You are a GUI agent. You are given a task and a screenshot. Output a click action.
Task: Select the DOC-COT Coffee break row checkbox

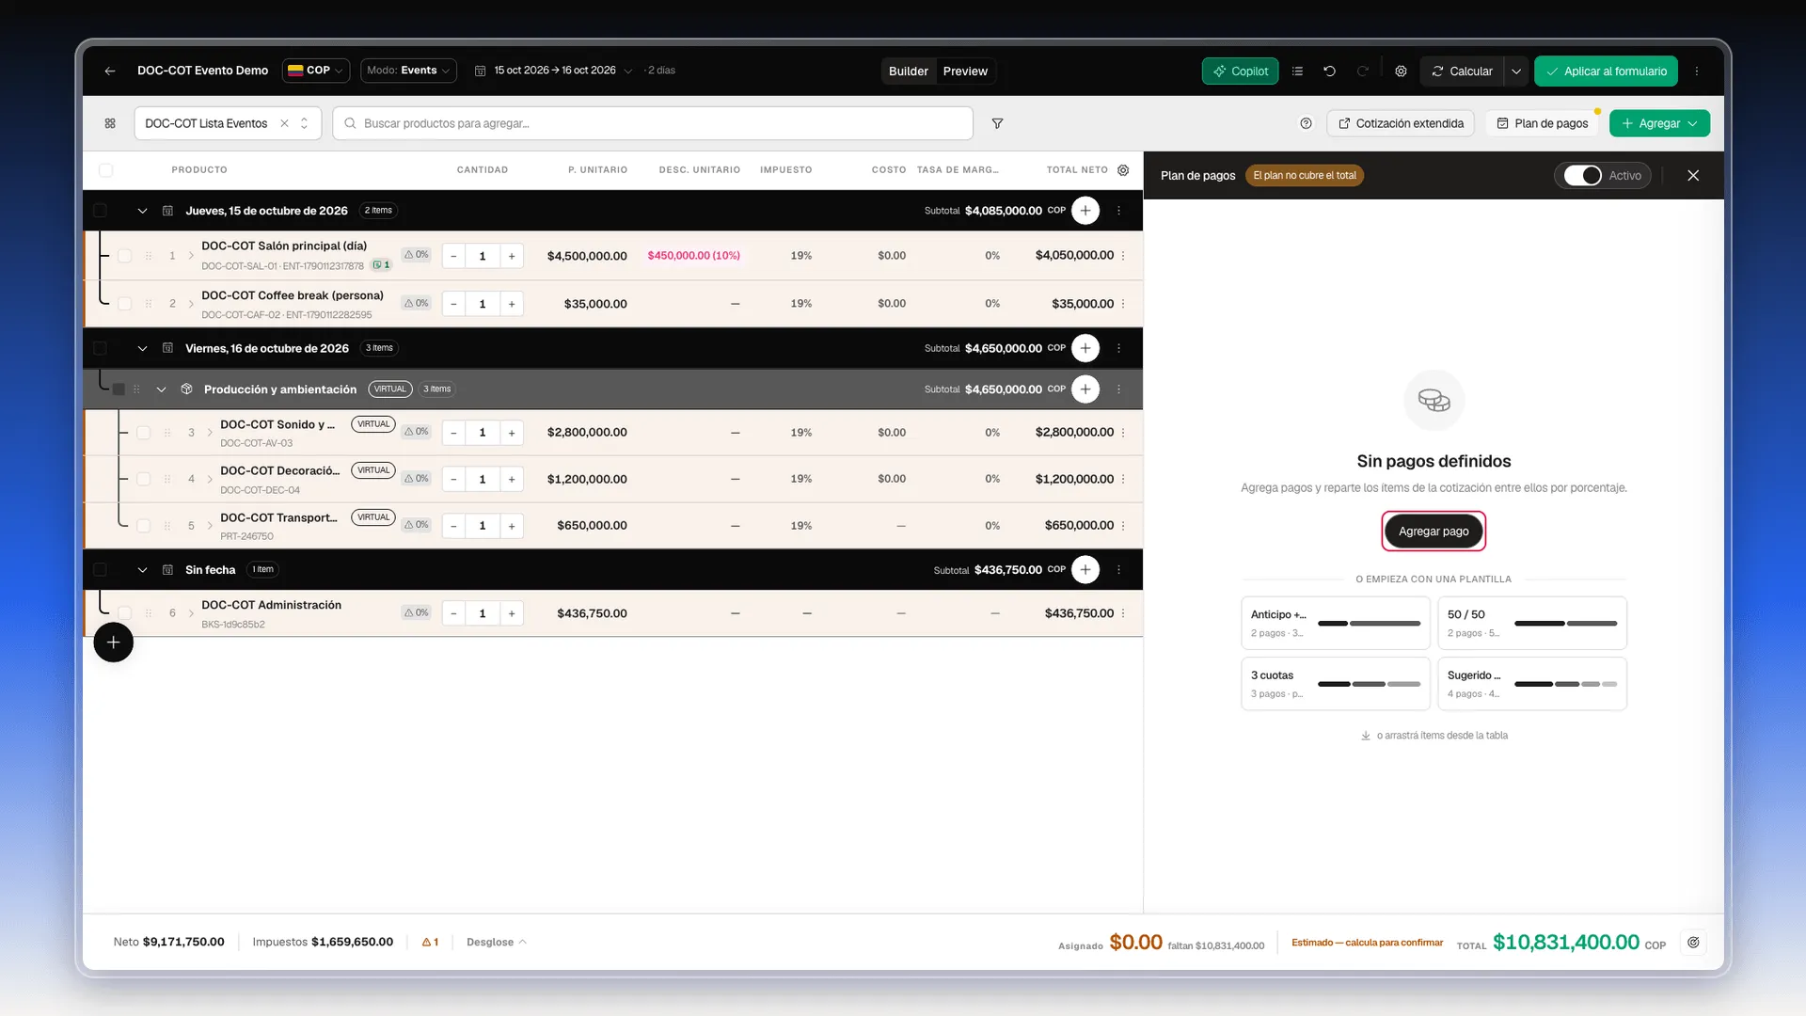124,304
